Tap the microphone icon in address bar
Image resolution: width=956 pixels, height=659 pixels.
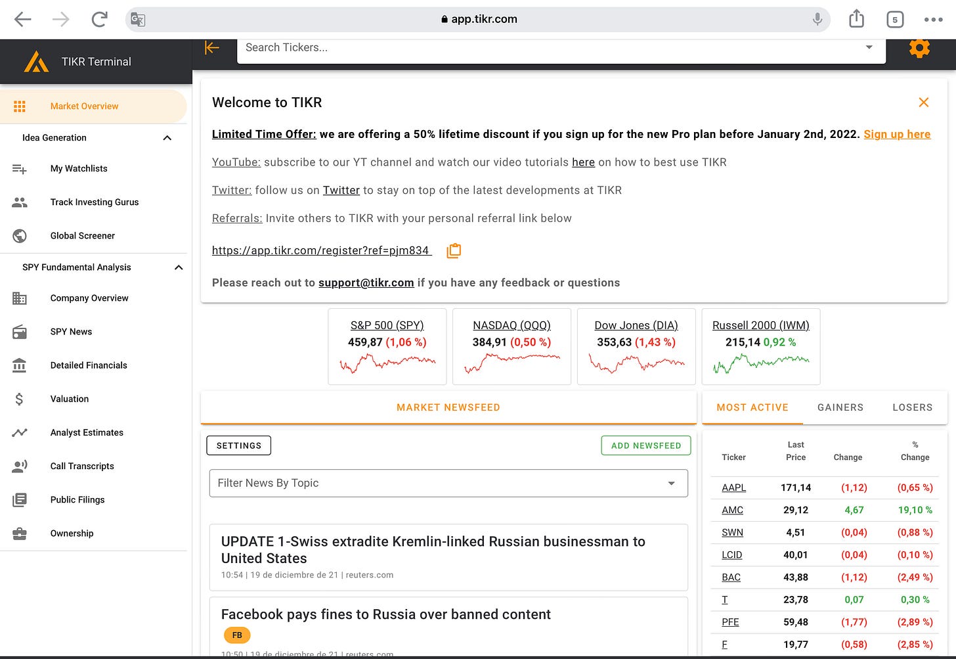coord(817,20)
